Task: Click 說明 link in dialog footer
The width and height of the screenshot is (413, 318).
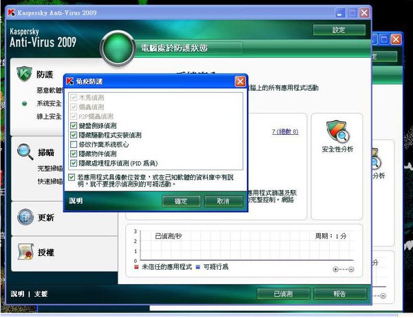Action: tap(76, 201)
